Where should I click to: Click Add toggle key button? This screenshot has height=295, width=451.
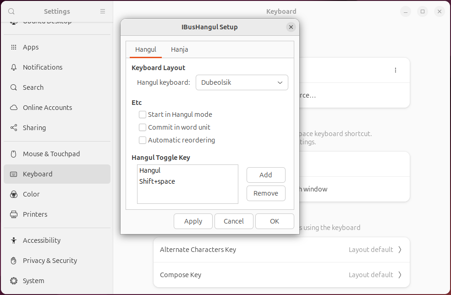click(x=266, y=175)
